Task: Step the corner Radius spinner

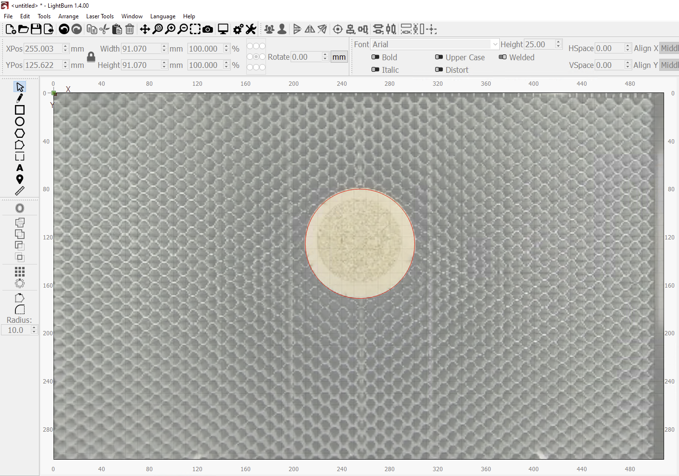Action: tap(34, 330)
